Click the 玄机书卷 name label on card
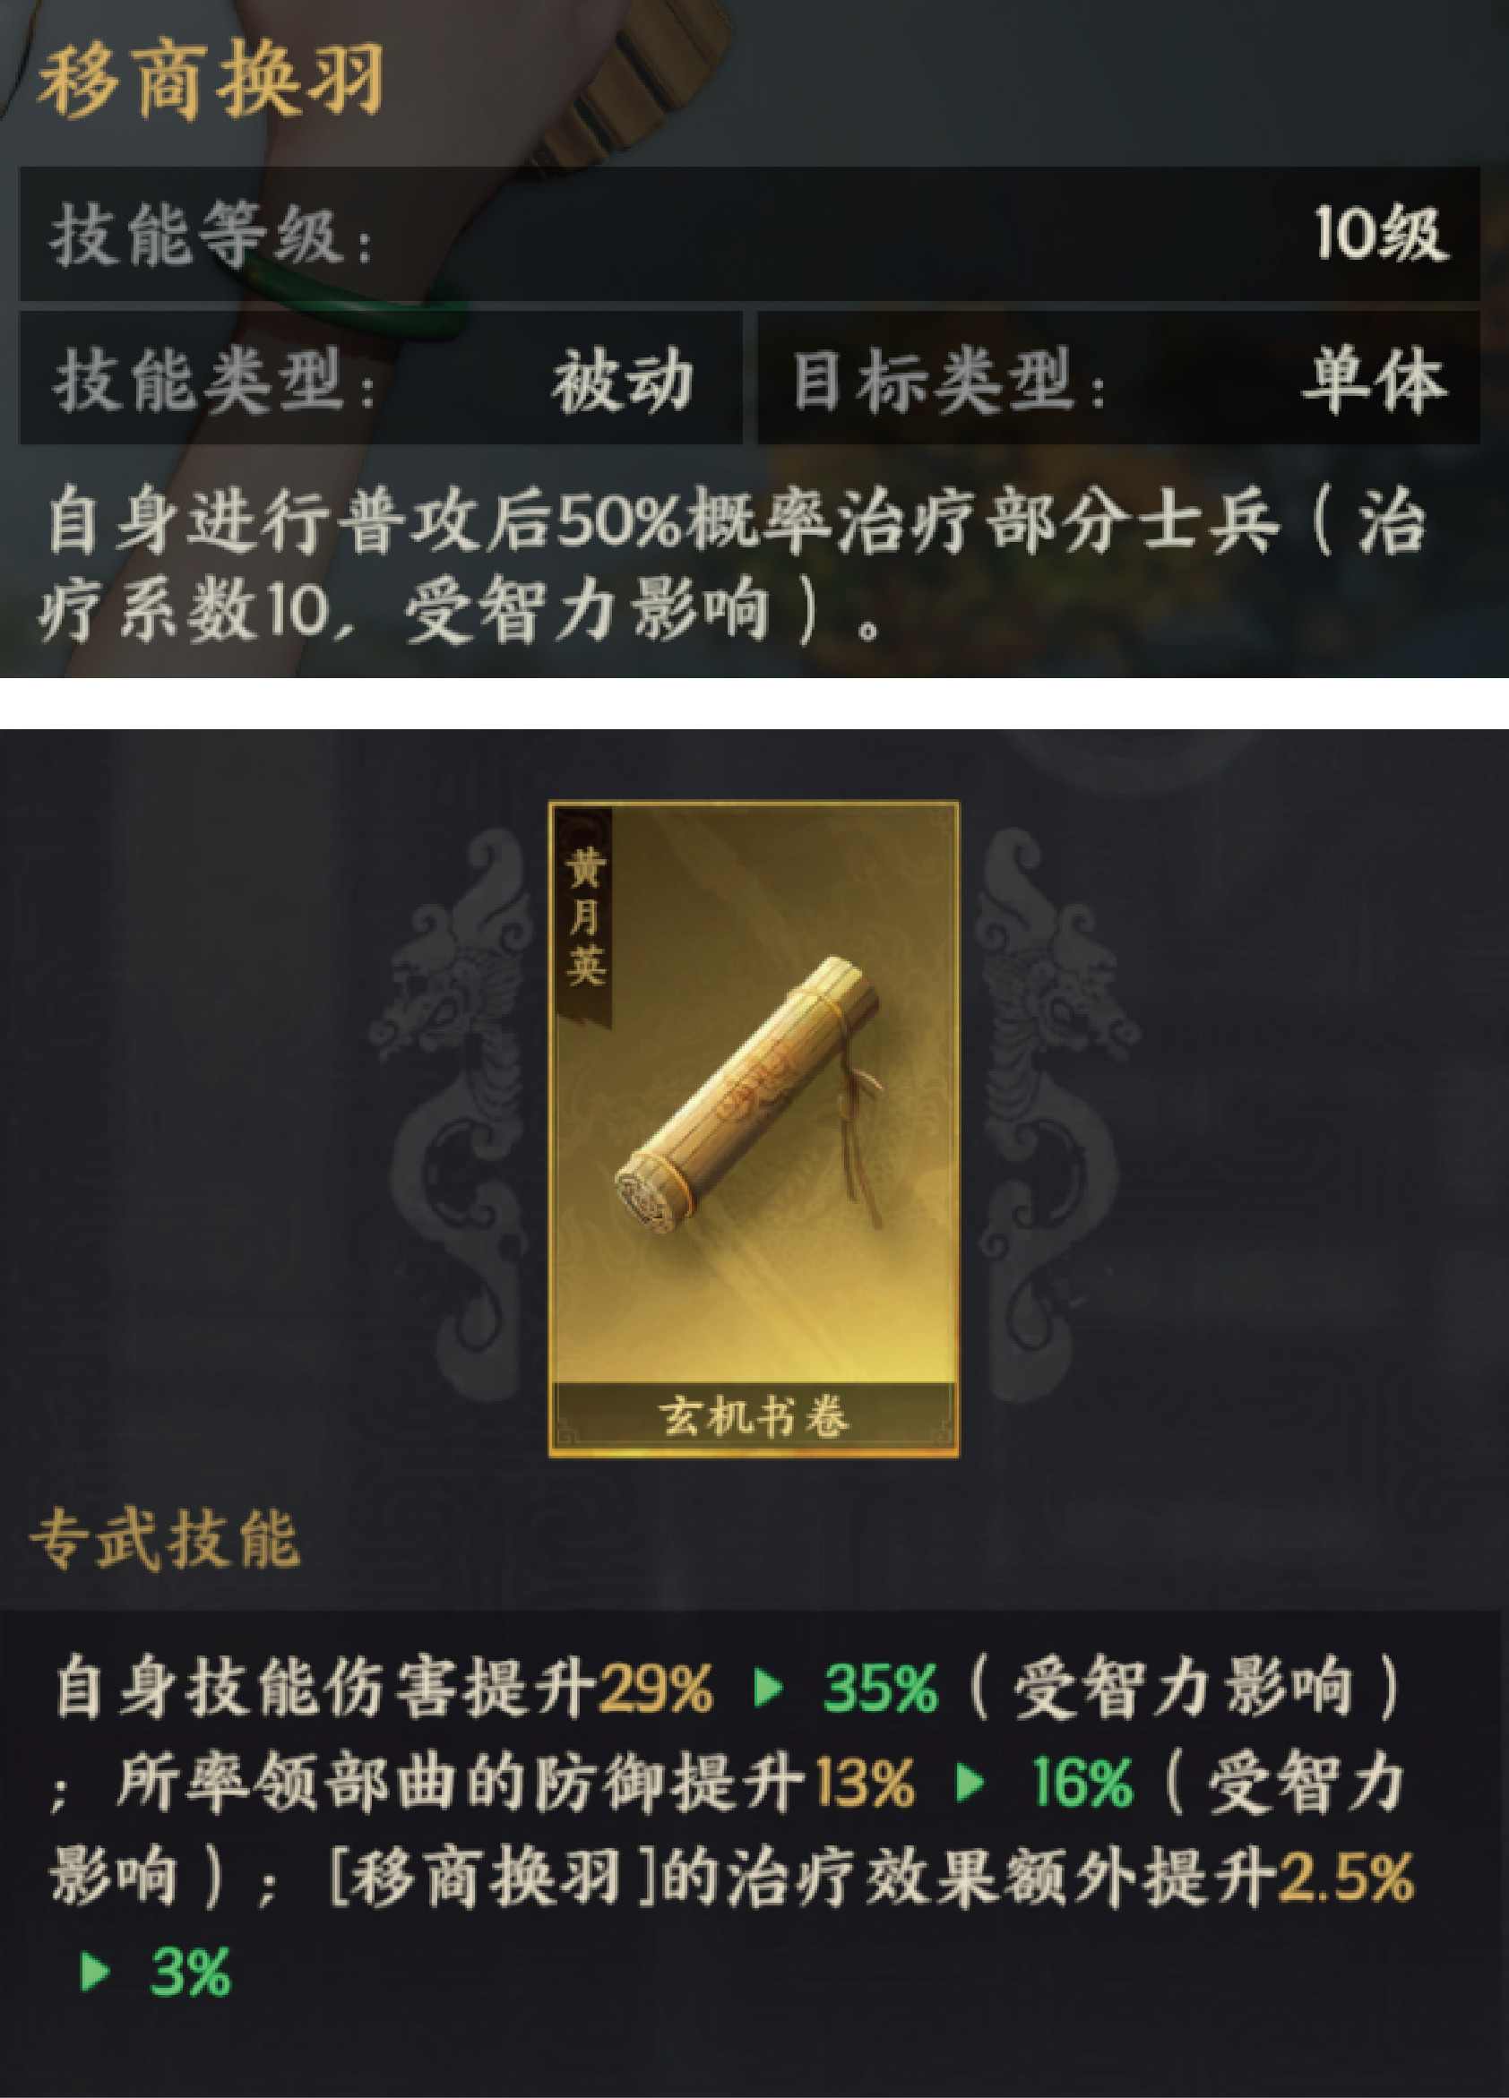The image size is (1509, 2098). tap(753, 1417)
